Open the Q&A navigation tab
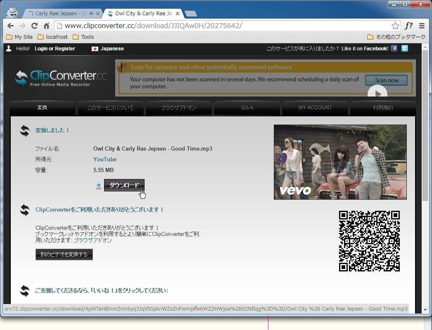This screenshot has height=330, width=432. [247, 108]
